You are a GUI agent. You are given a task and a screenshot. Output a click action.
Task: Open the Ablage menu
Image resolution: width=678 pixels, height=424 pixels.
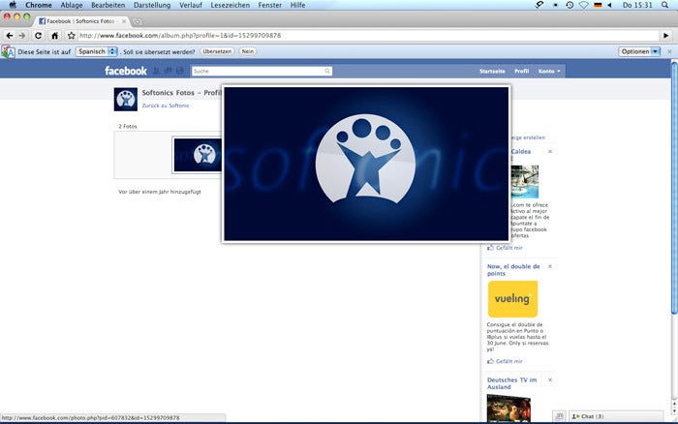tap(72, 5)
